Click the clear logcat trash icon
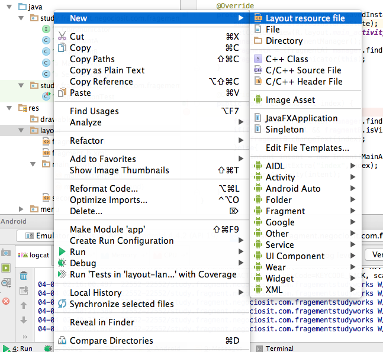 point(24,275)
